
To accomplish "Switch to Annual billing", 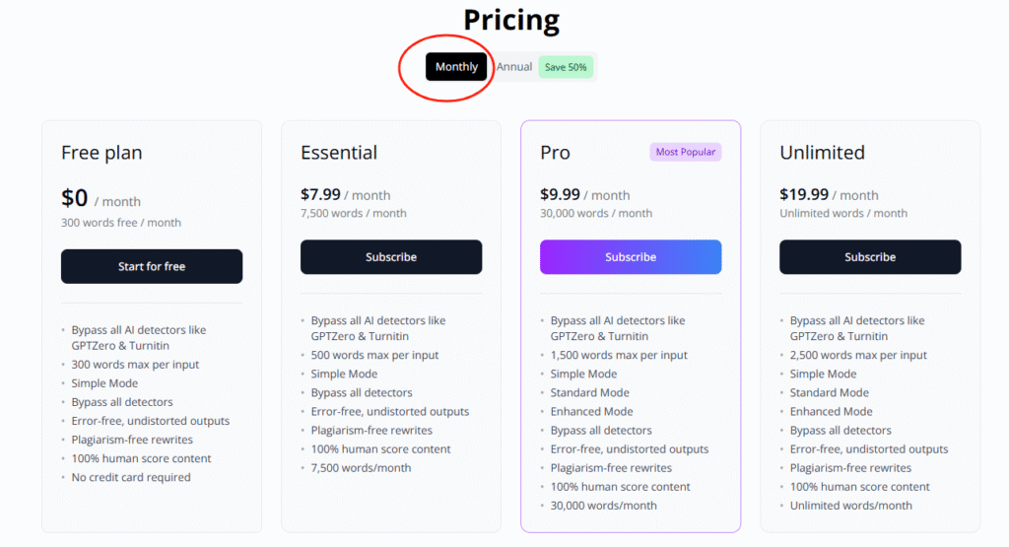I will (x=513, y=67).
